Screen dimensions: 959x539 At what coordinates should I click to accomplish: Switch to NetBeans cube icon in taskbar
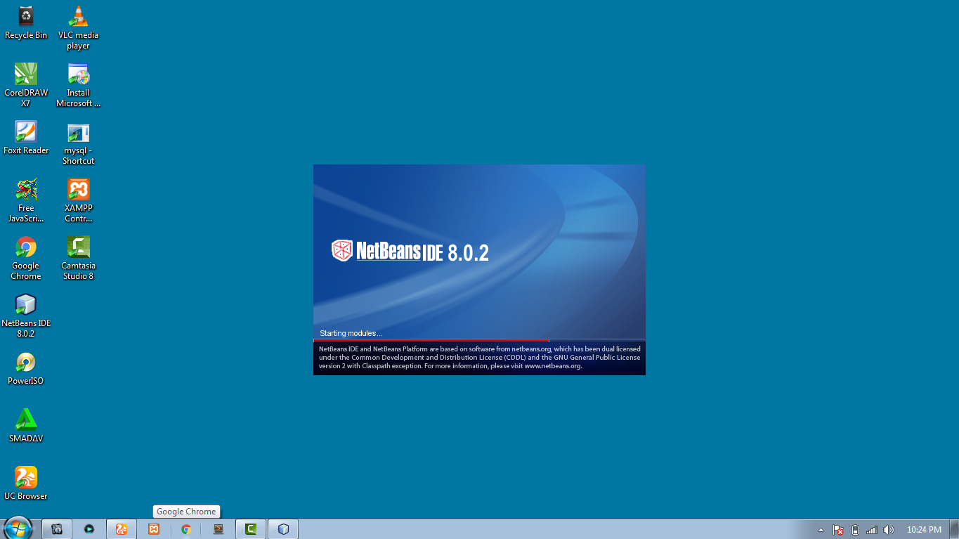[x=283, y=529]
